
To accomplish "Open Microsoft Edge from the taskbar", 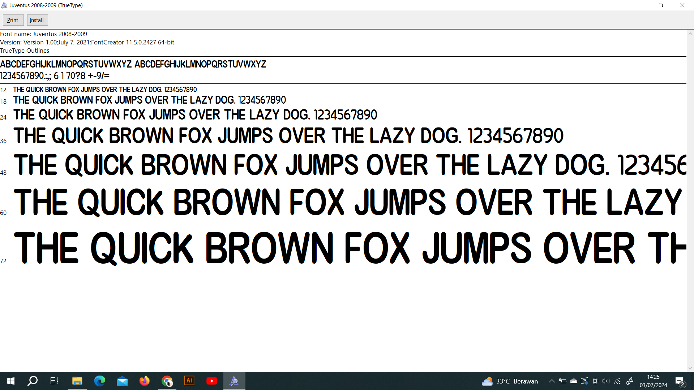I will [99, 381].
